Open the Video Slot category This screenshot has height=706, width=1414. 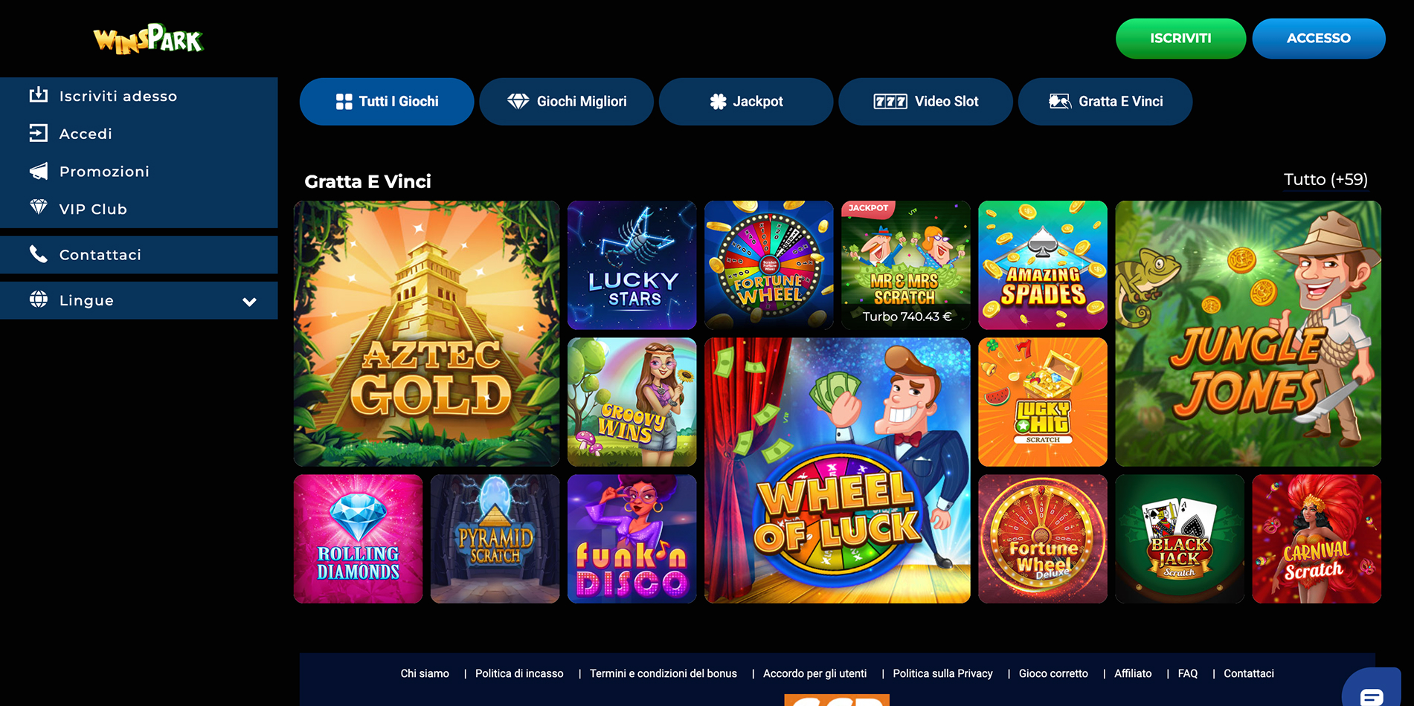(x=925, y=102)
